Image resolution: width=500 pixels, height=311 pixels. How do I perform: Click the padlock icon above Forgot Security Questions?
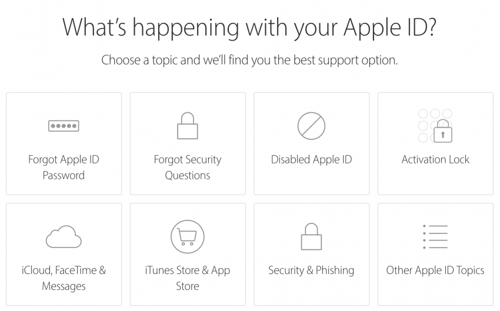click(x=188, y=126)
